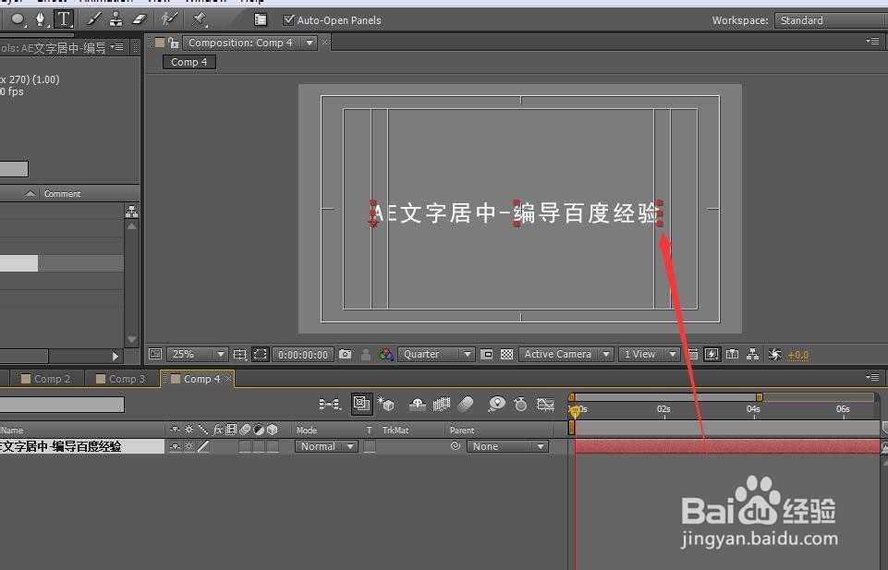Click the Show Snapshot icon
Viewport: 888px width, 570px height.
[x=366, y=355]
